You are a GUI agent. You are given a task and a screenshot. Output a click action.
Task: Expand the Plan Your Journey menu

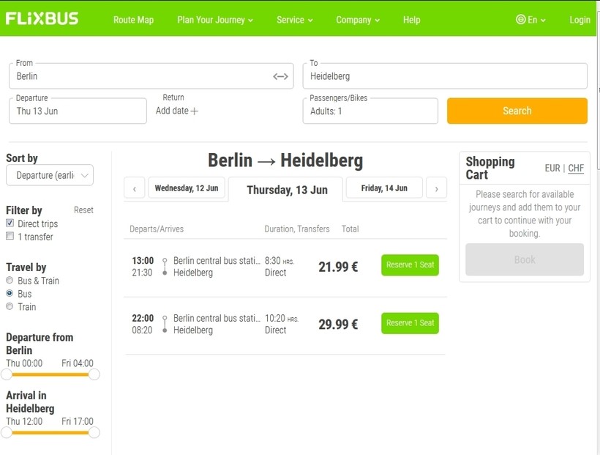point(215,20)
